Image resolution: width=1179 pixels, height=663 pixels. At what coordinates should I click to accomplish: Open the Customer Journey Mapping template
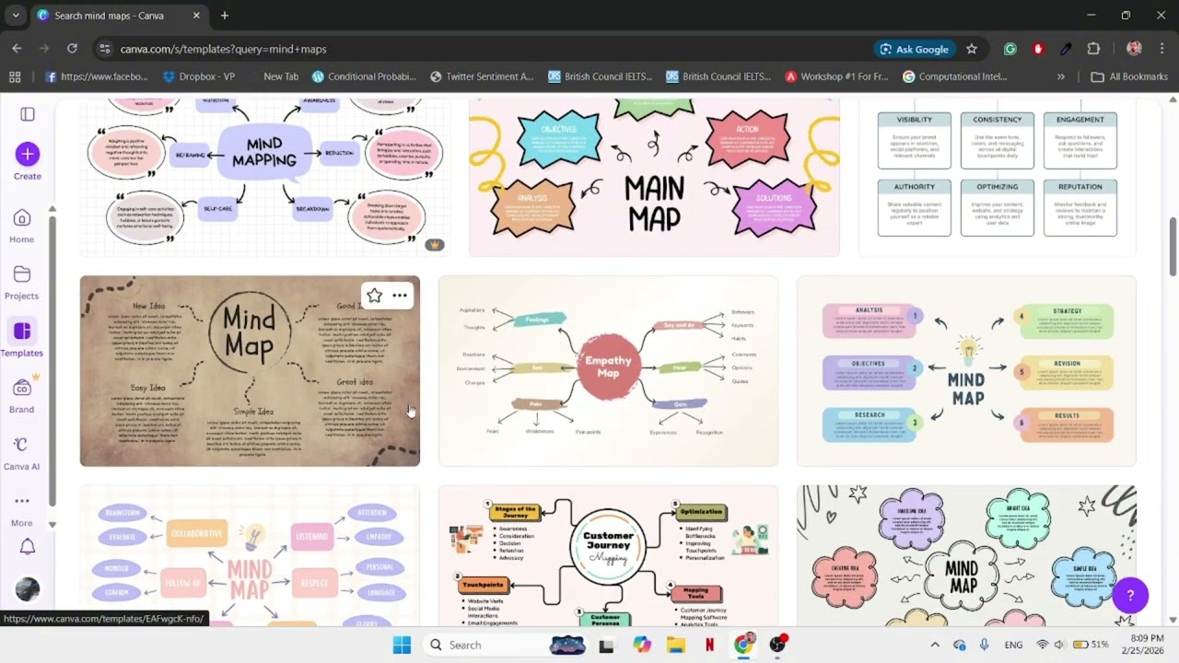[608, 556]
